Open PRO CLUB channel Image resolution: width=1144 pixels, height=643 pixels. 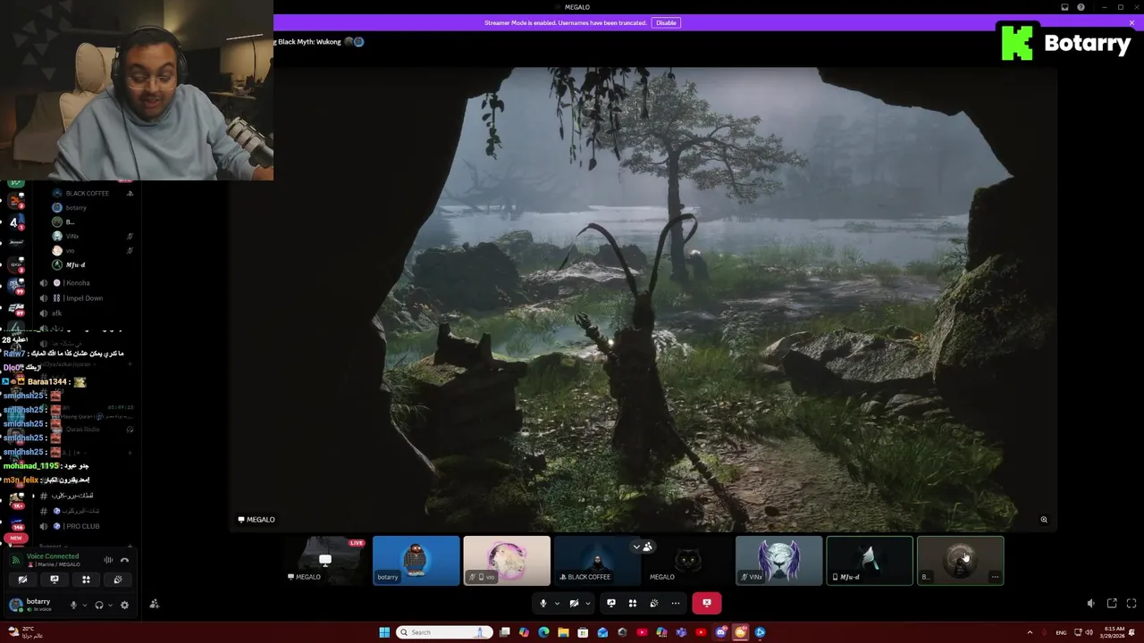81,526
